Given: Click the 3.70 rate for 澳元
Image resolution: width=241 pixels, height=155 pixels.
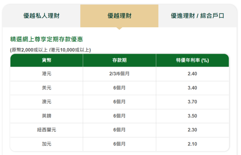Looking at the screenshot, I should click(192, 102).
